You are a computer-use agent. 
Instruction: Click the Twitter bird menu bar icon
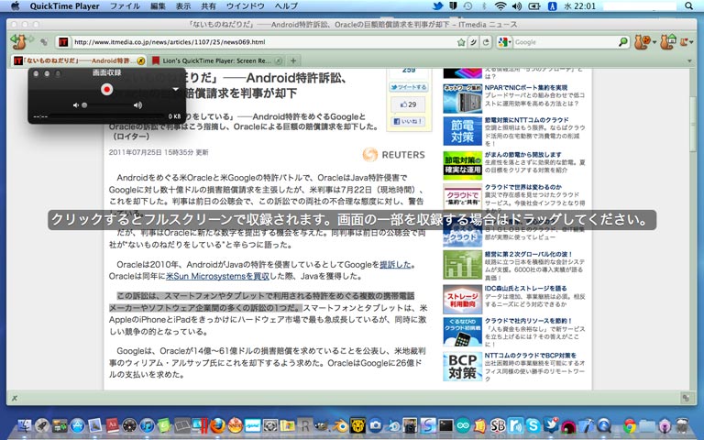[x=438, y=5]
